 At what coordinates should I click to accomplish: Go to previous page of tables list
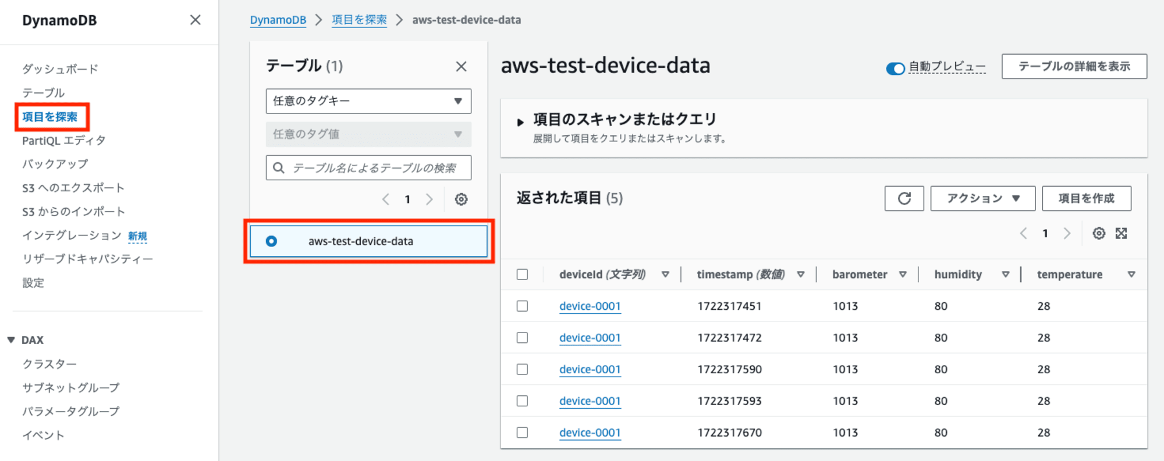point(386,199)
